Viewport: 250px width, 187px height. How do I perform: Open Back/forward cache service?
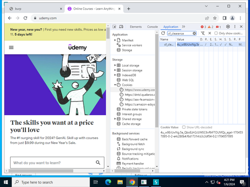(134, 139)
